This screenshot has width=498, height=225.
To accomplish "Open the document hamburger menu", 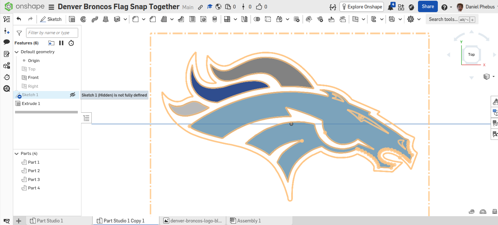I will point(51,7).
